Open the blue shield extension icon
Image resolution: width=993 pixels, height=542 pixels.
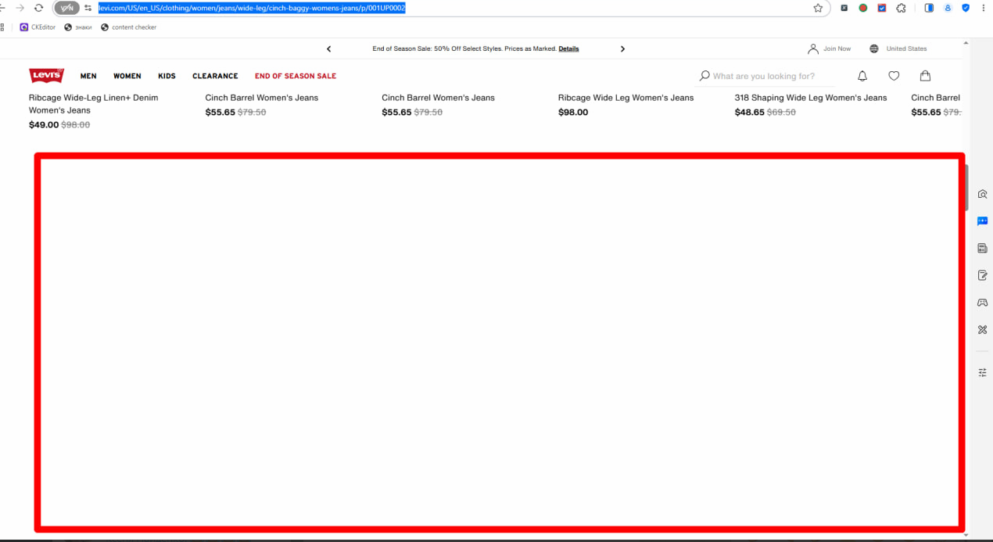coord(966,8)
